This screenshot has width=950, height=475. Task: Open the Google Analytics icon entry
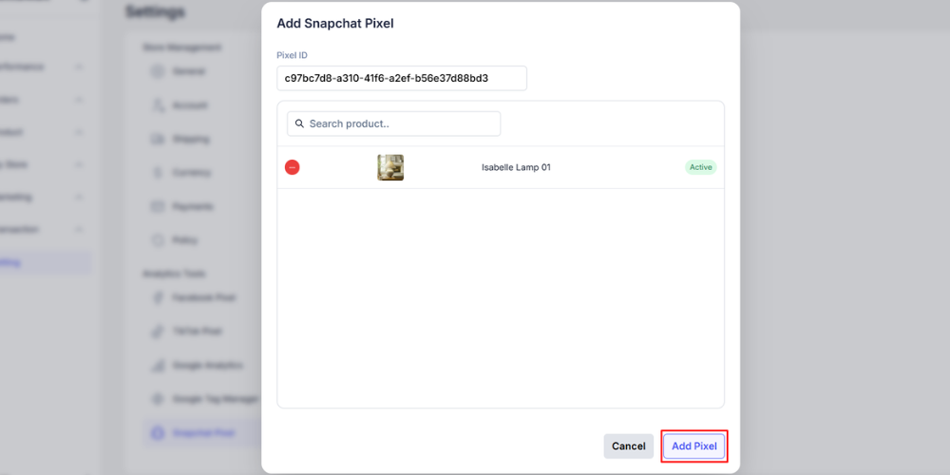[158, 366]
